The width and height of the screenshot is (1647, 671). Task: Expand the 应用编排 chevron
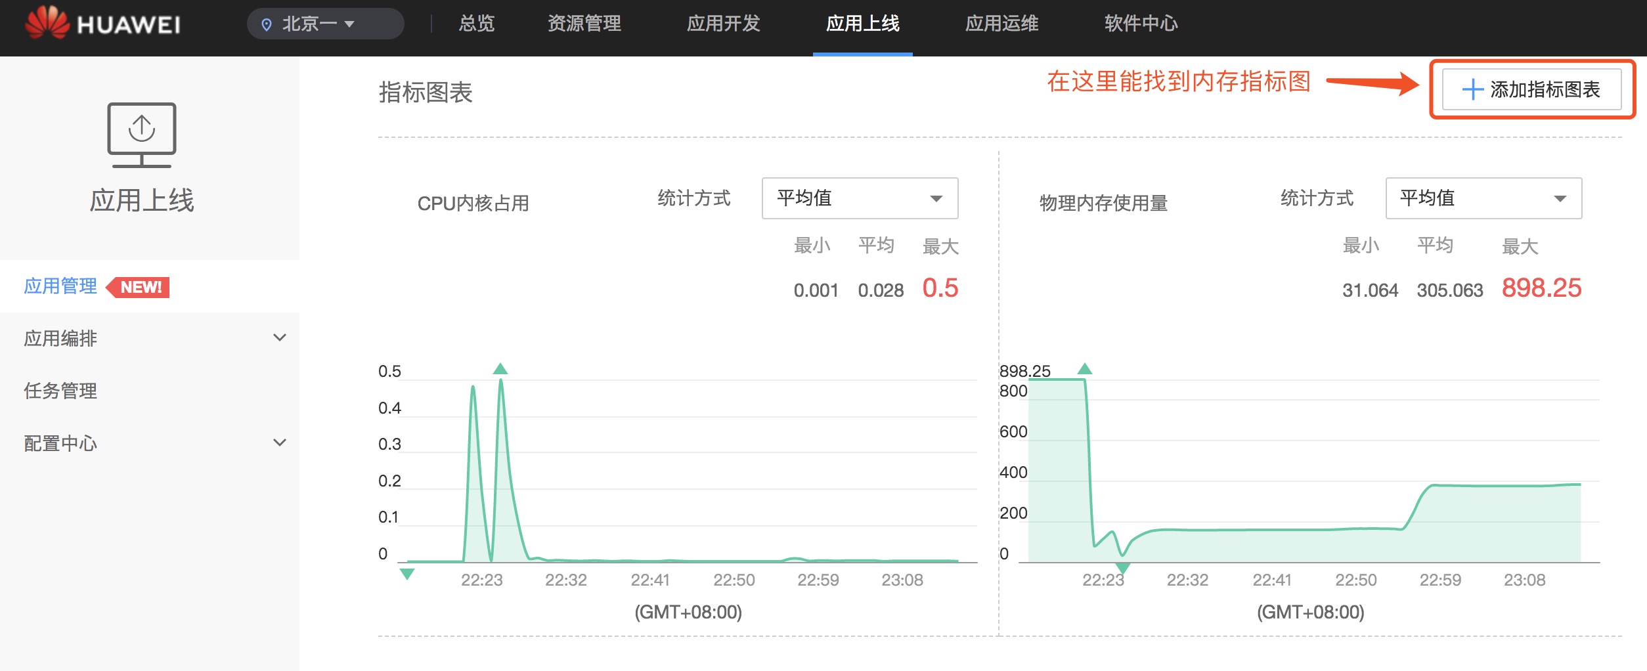click(x=280, y=337)
